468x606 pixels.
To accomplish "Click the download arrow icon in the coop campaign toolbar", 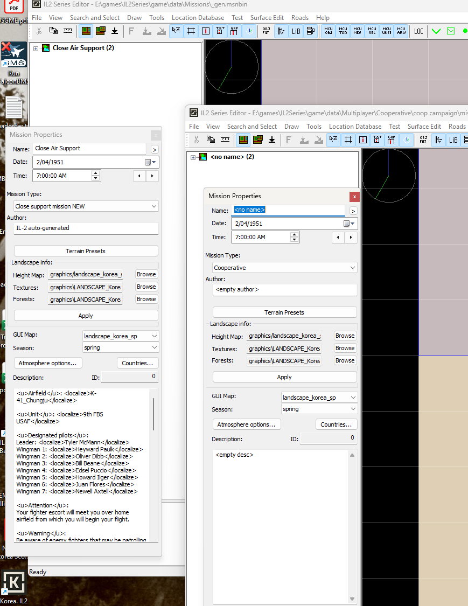I will [x=272, y=140].
